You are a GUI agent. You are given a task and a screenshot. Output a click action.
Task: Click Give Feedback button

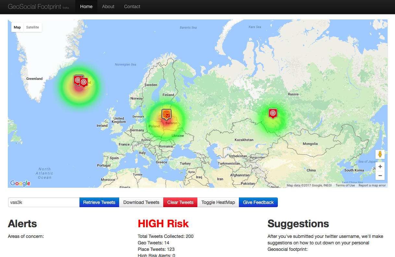tap(258, 202)
